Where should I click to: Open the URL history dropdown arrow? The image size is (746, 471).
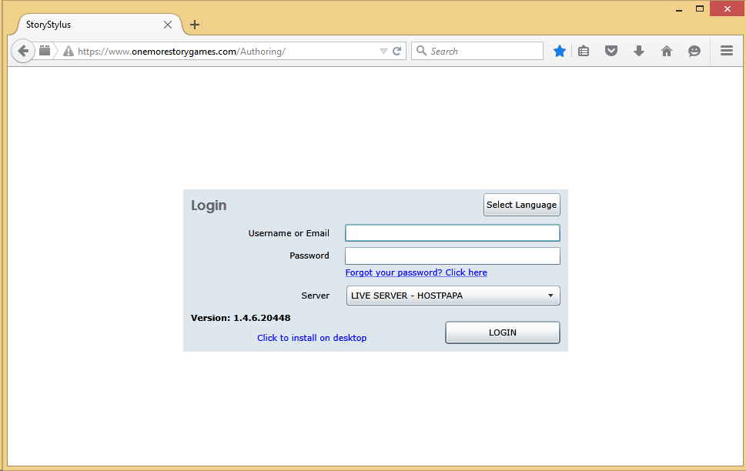(383, 52)
